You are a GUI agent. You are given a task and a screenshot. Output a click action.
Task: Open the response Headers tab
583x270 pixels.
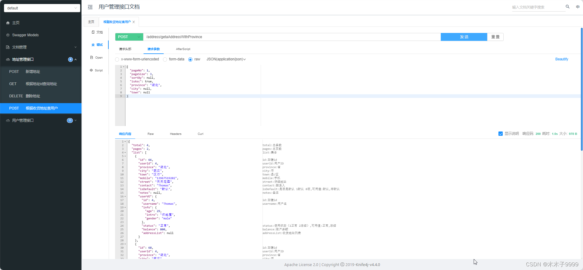176,134
